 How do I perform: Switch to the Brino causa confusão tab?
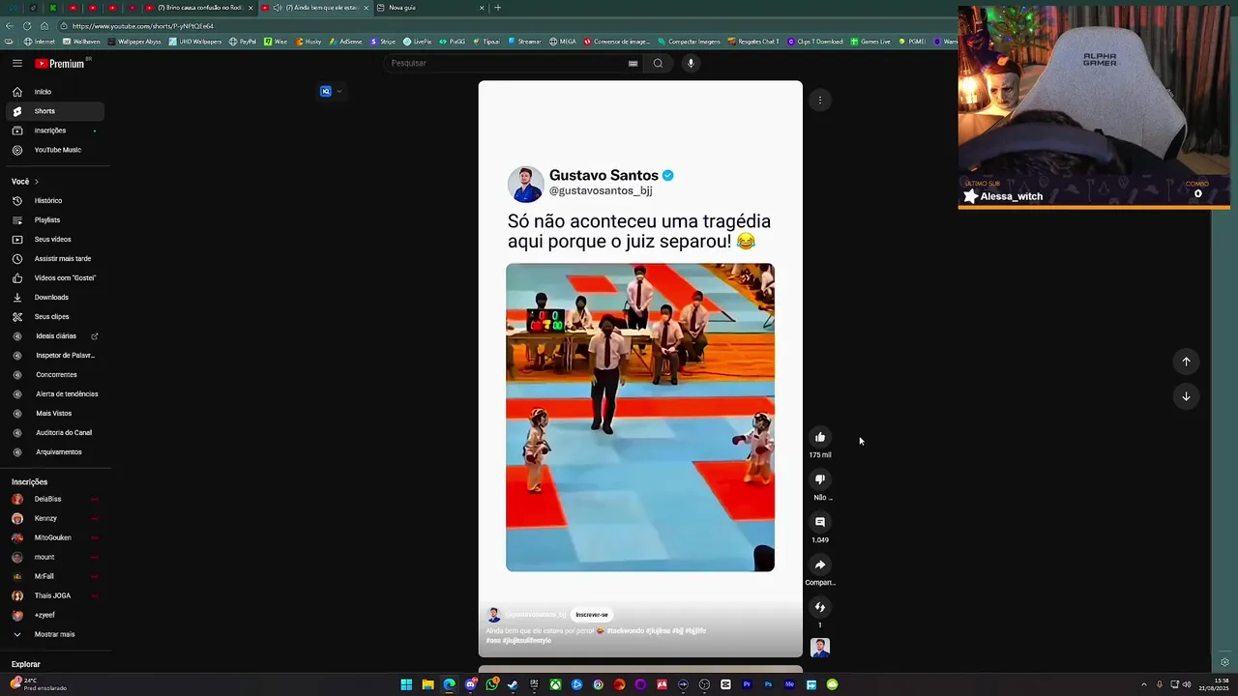click(x=200, y=8)
